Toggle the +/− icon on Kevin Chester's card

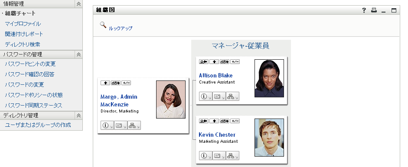[235, 121]
